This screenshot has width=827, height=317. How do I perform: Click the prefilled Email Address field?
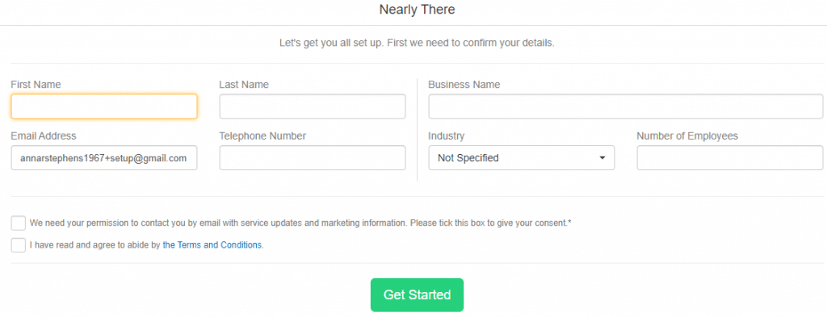tap(104, 158)
